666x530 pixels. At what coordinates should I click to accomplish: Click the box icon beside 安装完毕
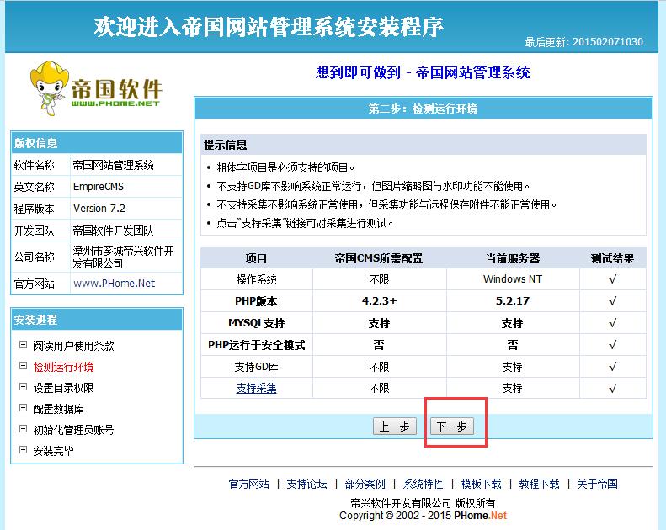tap(24, 450)
